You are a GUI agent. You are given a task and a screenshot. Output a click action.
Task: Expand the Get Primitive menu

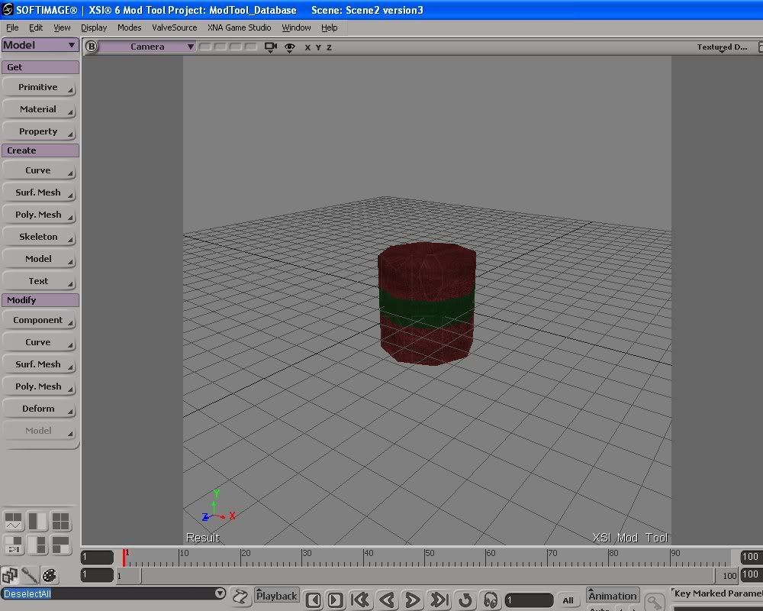point(39,87)
